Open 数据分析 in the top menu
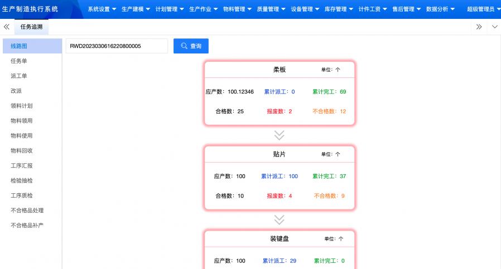This screenshot has height=269, width=501. coord(440,9)
